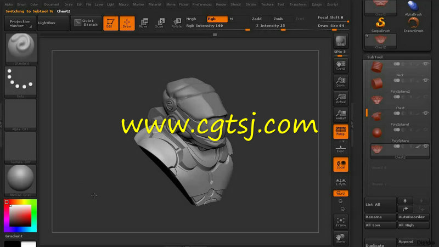Viewport: 439px width, 247px height.
Task: Select the Rotate transform tool
Action: 176,23
